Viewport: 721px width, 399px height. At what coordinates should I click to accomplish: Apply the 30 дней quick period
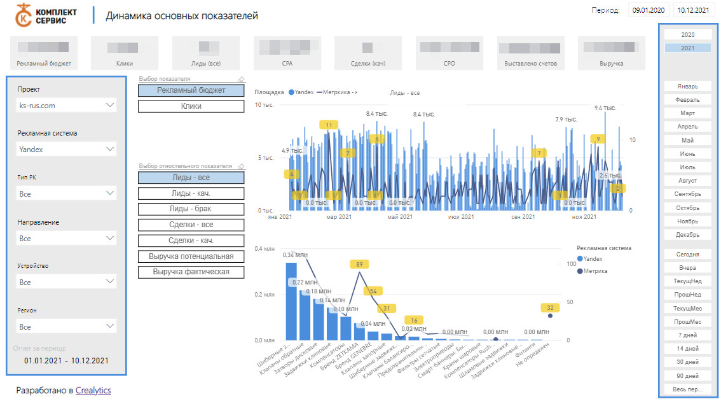[x=687, y=362]
